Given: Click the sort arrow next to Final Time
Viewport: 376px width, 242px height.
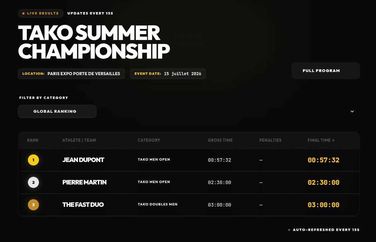Looking at the screenshot, I should pyautogui.click(x=334, y=140).
